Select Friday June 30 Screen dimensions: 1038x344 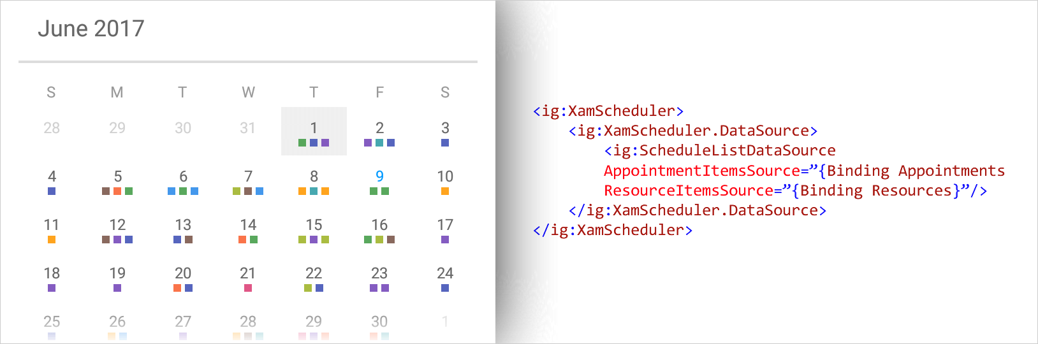[x=379, y=322]
